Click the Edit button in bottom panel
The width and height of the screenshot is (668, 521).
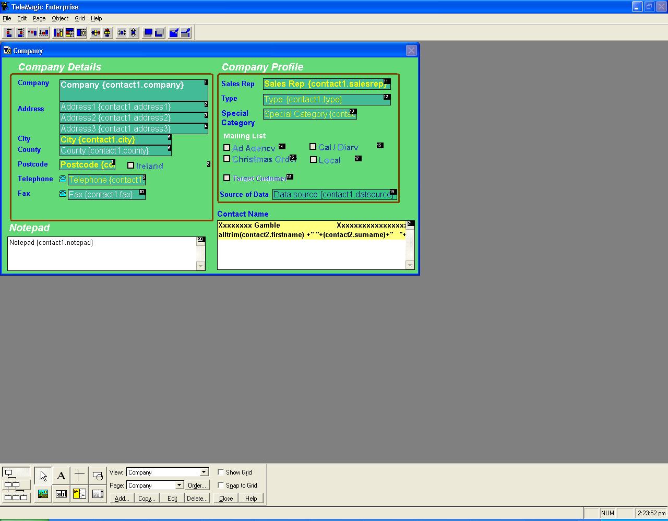click(x=172, y=499)
